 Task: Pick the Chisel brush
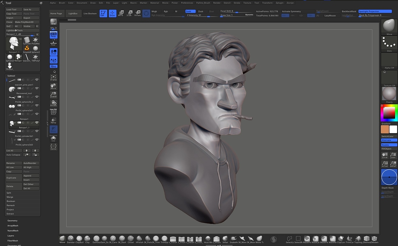tap(131, 239)
